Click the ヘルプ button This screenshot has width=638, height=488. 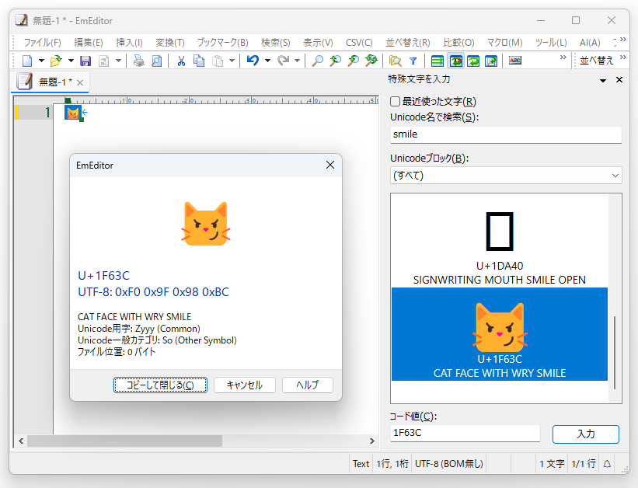[308, 385]
